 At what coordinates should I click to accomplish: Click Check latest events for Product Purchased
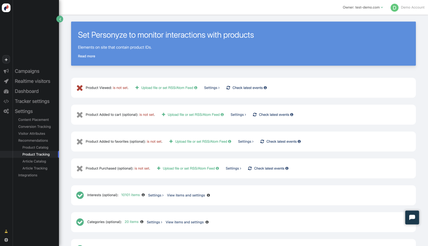269,168
